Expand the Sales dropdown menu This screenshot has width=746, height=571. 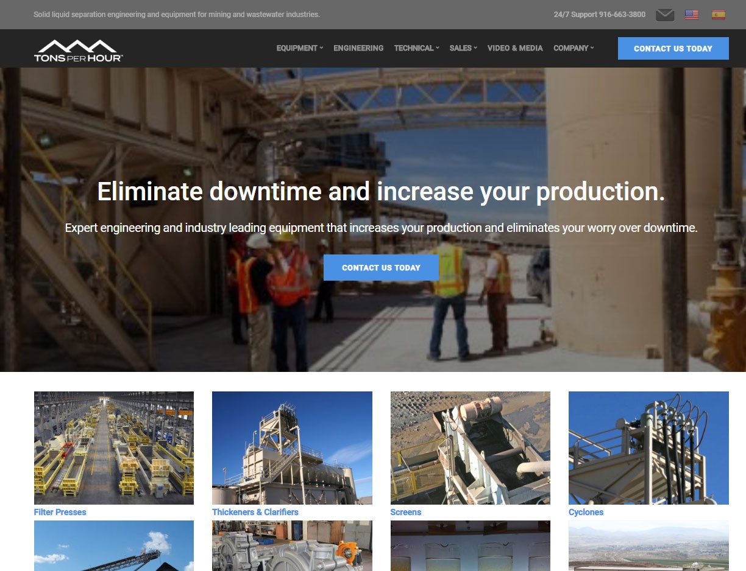tap(463, 48)
